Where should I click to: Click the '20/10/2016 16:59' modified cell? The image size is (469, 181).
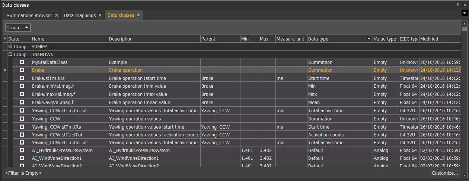coord(440,62)
